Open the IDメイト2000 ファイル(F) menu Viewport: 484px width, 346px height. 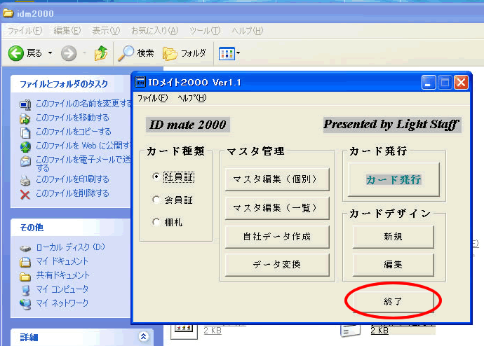click(x=152, y=98)
